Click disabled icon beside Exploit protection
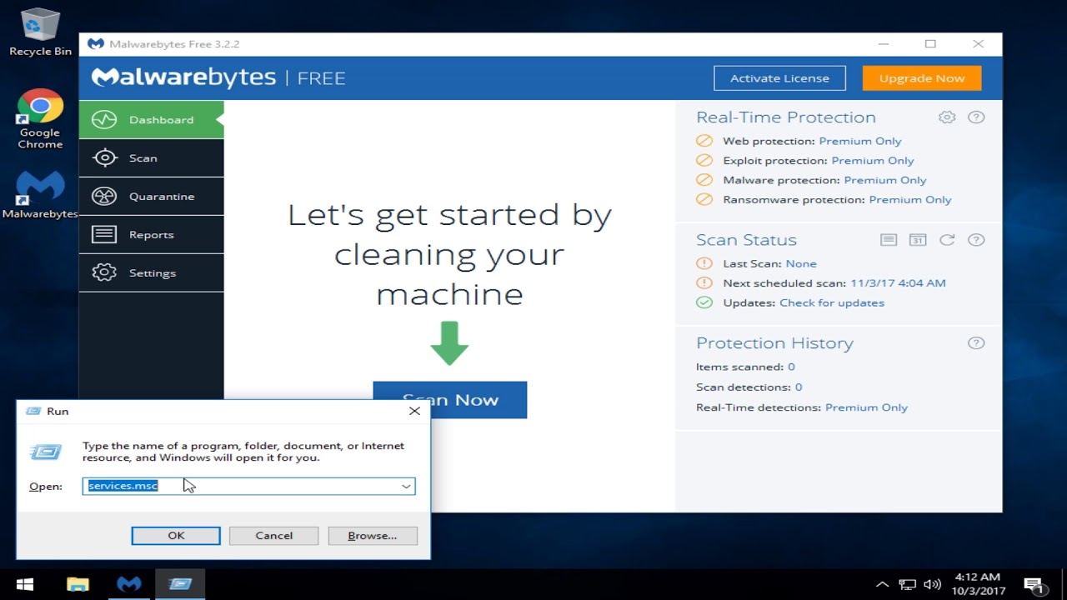The height and width of the screenshot is (600, 1067). click(704, 160)
